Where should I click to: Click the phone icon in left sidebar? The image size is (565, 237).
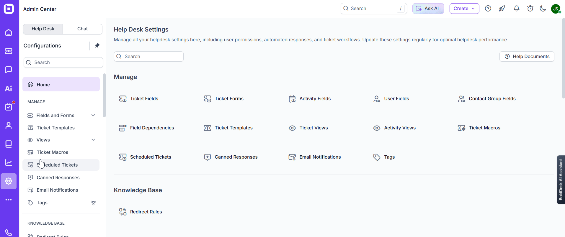(x=9, y=233)
